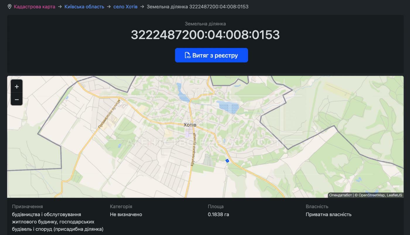
Task: Click the area value 0.1838 га
Action: pyautogui.click(x=218, y=215)
